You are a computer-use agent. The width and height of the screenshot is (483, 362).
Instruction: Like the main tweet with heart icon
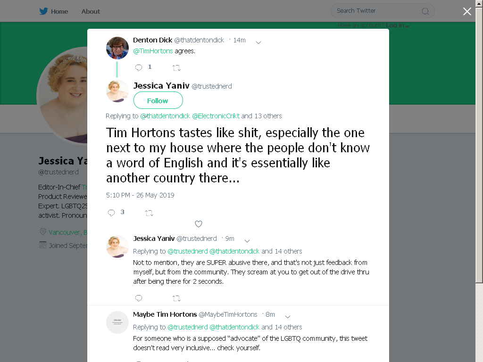[x=199, y=224]
